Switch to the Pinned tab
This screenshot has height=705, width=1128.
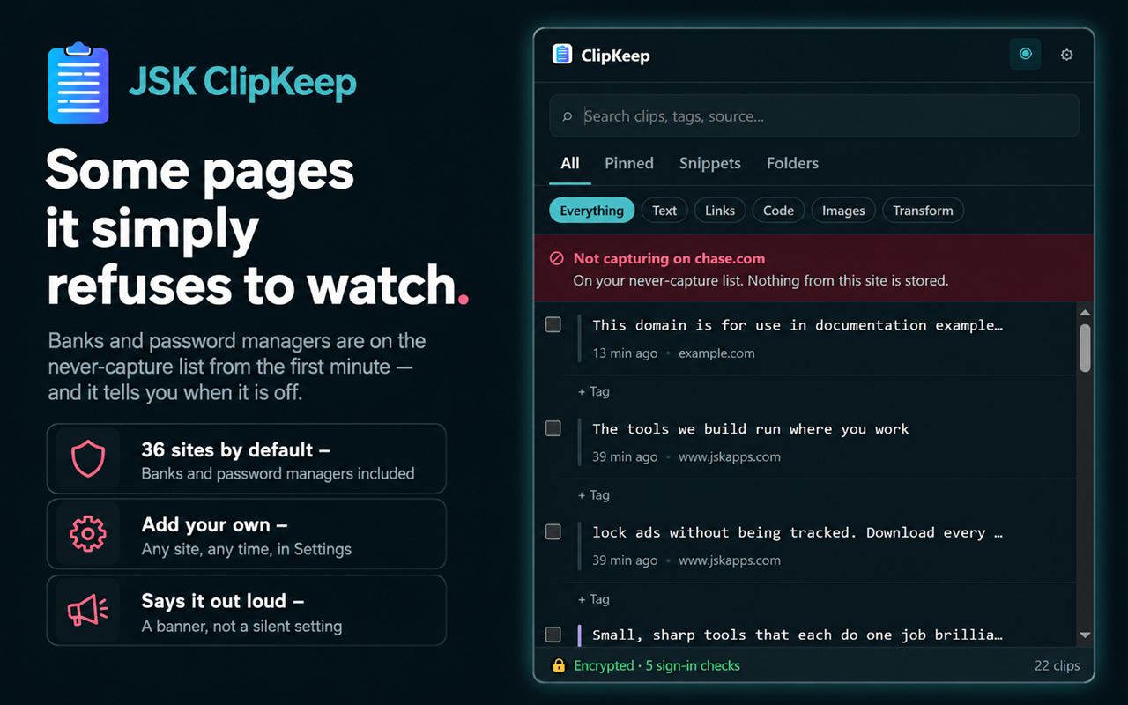tap(629, 163)
